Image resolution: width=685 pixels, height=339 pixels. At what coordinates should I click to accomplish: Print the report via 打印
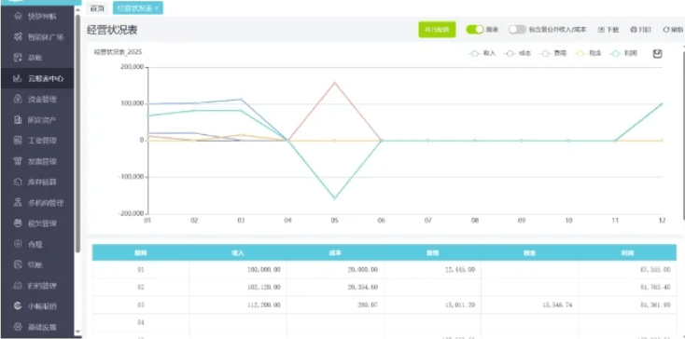coord(641,30)
